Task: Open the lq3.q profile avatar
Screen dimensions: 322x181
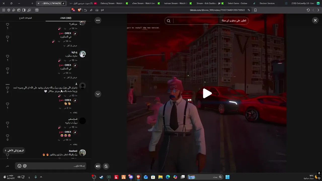Action: click(83, 54)
